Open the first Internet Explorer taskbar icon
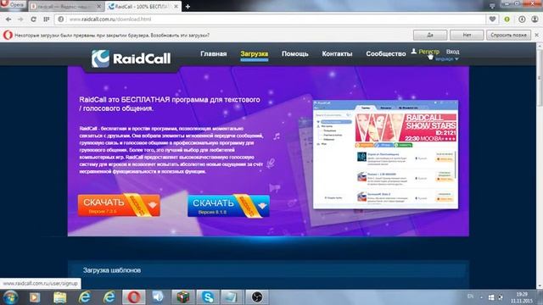This screenshot has width=543, height=305. 85,297
